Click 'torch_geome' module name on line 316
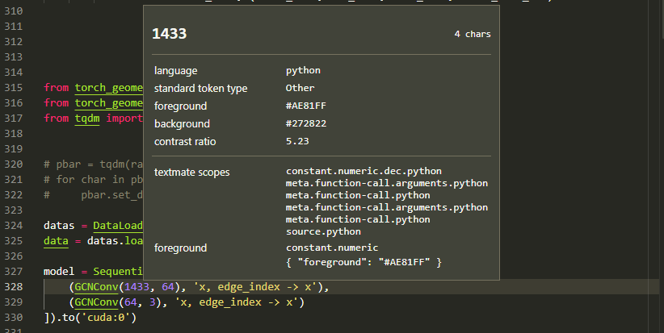Screen dimensions: 664x333 pos(109,103)
